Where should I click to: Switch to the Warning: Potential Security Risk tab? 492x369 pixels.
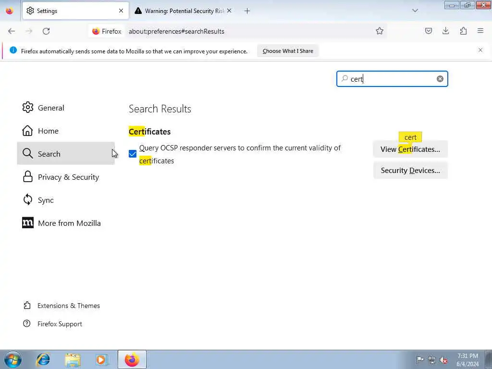coord(184,11)
